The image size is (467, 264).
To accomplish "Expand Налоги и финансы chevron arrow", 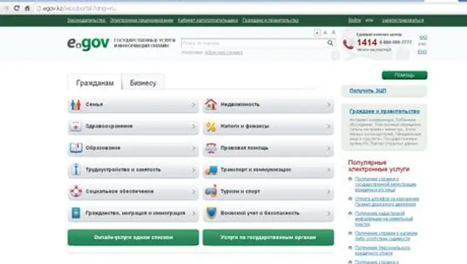I will pyautogui.click(x=329, y=126).
